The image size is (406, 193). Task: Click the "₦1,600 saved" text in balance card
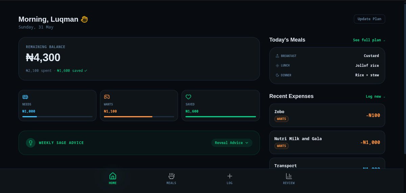(70, 71)
